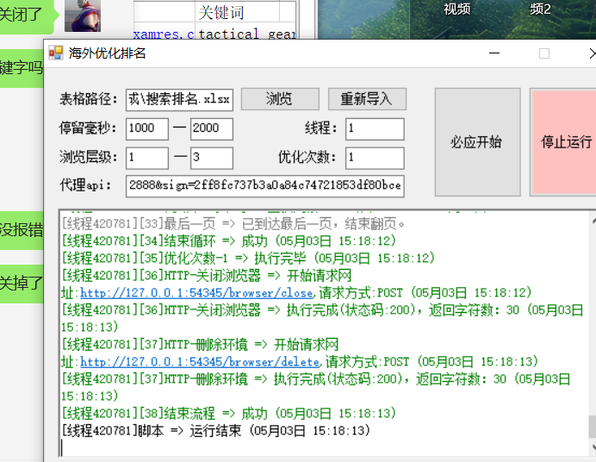This screenshot has height=462, width=596.
Task: Click the xamres.c link in background spreadsheet
Action: click(x=164, y=34)
